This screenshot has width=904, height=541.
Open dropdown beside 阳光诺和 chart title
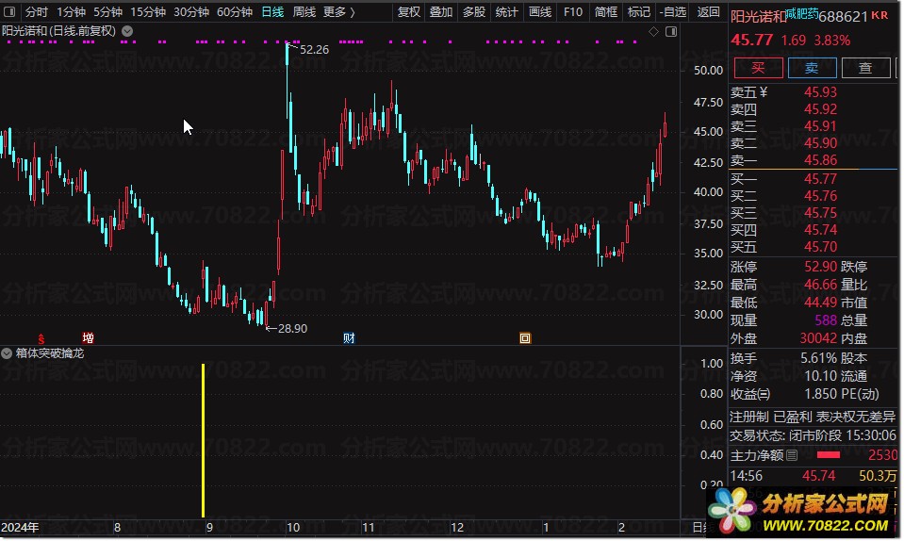pos(127,31)
